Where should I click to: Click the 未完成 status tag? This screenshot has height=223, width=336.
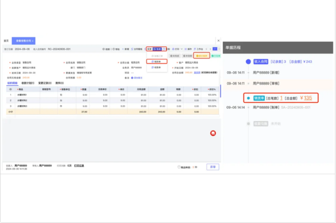(x=174, y=56)
